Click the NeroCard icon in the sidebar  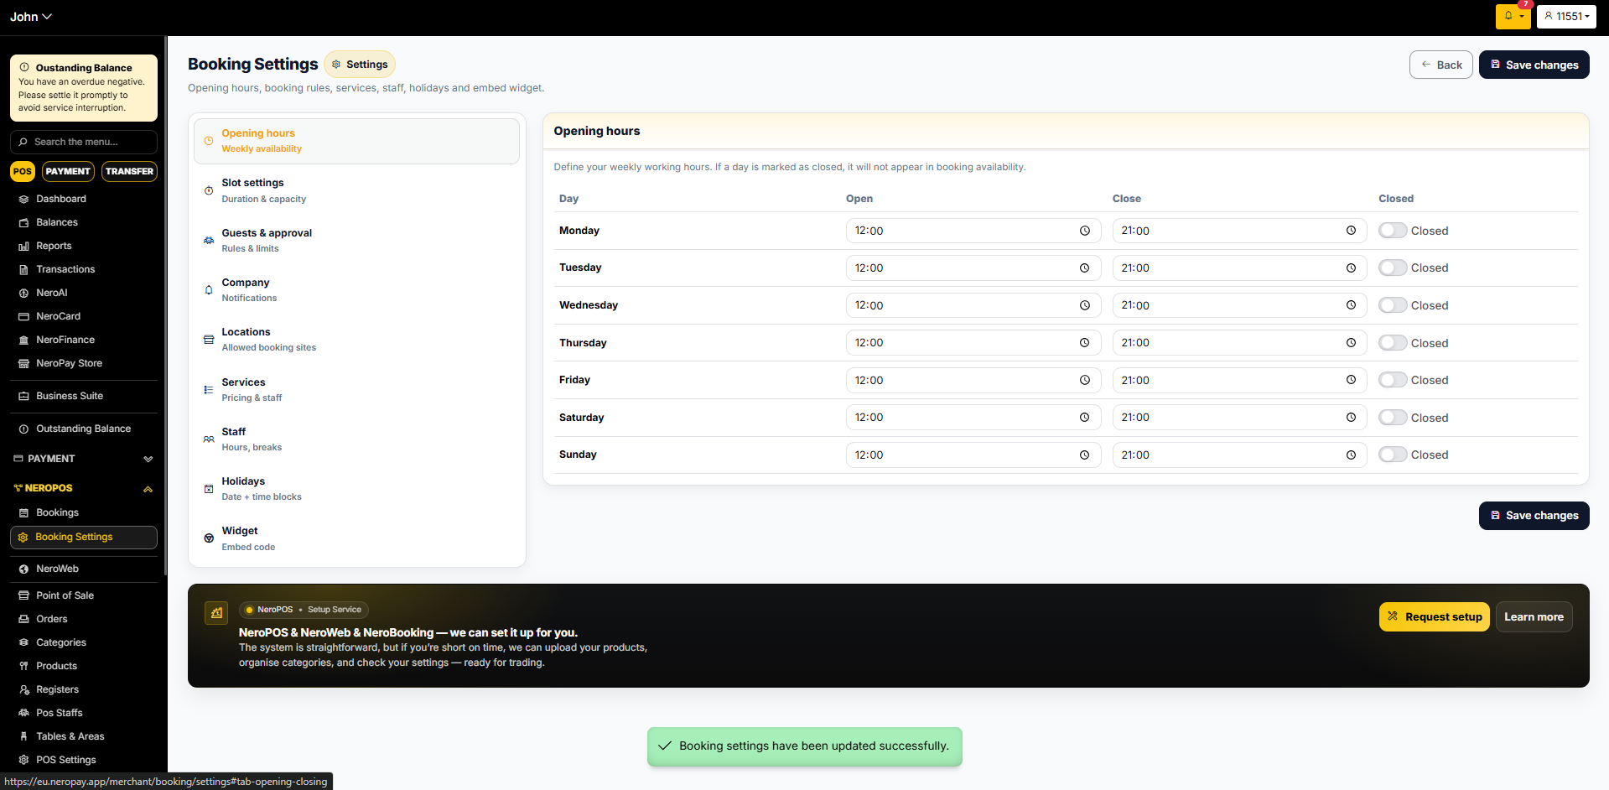pos(23,317)
